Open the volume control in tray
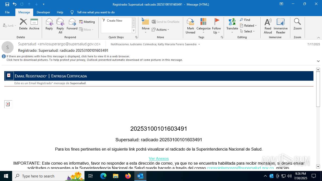Viewport: 322px width, 181px height. click(290, 176)
